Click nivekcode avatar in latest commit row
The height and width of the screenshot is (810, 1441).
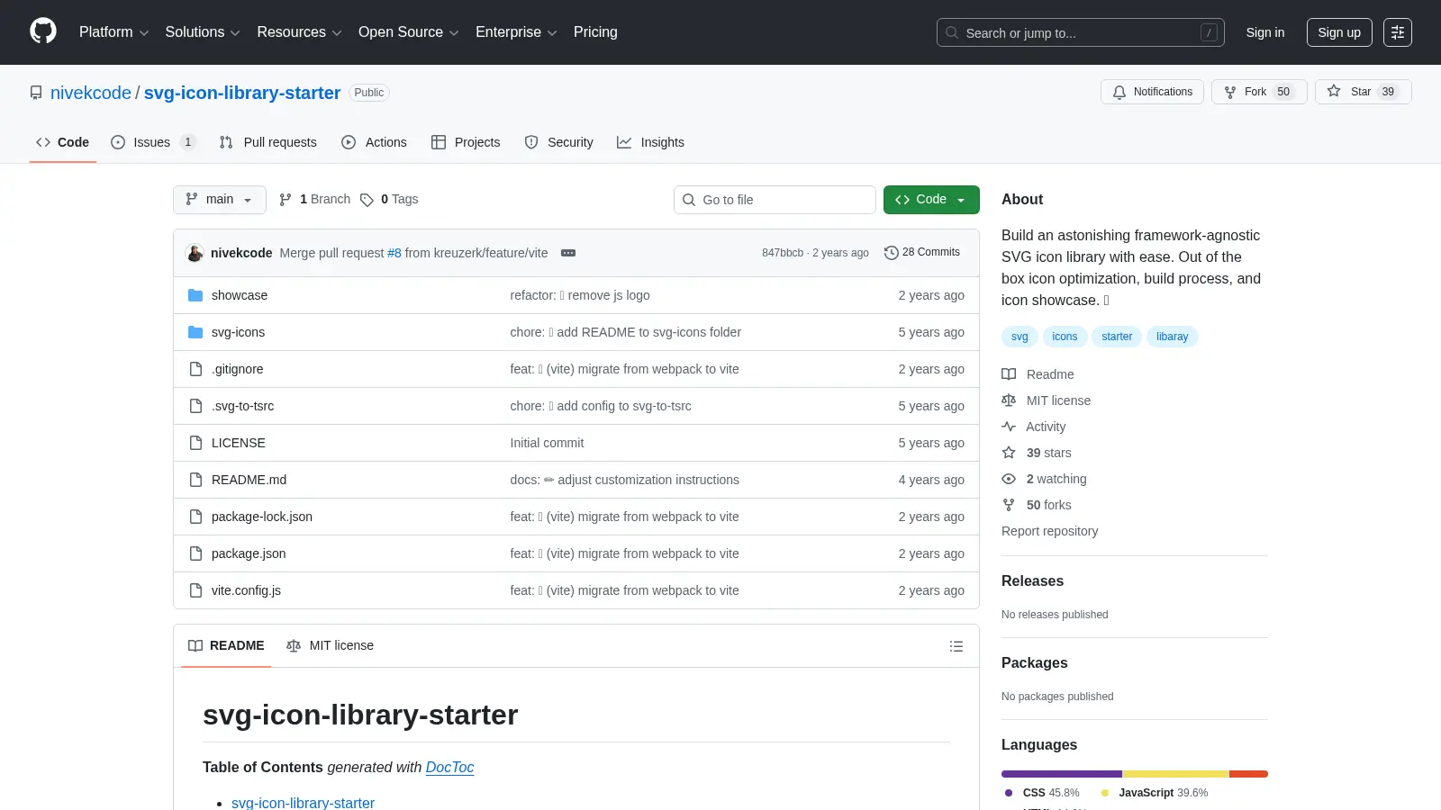(195, 253)
